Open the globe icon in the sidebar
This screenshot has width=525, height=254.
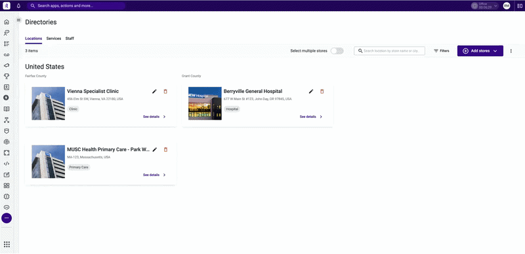pyautogui.click(x=7, y=141)
